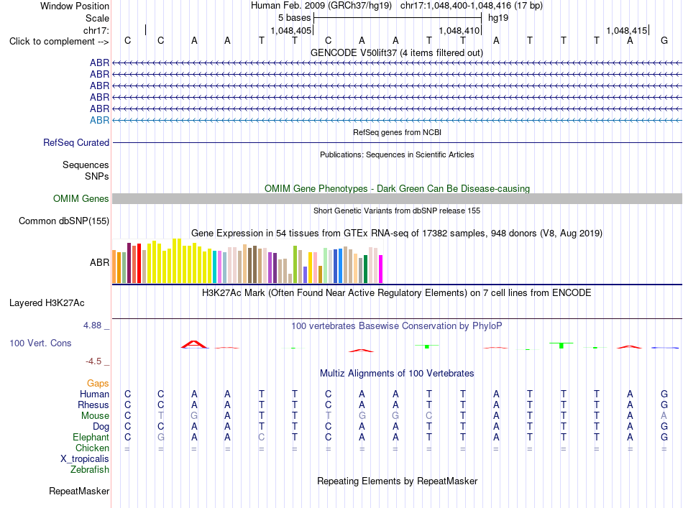Click the Sequences track label
The width and height of the screenshot is (683, 508).
(x=86, y=165)
